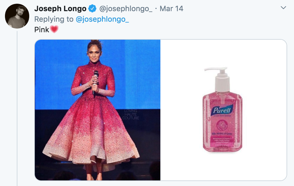Click the Replying to label text

point(54,19)
